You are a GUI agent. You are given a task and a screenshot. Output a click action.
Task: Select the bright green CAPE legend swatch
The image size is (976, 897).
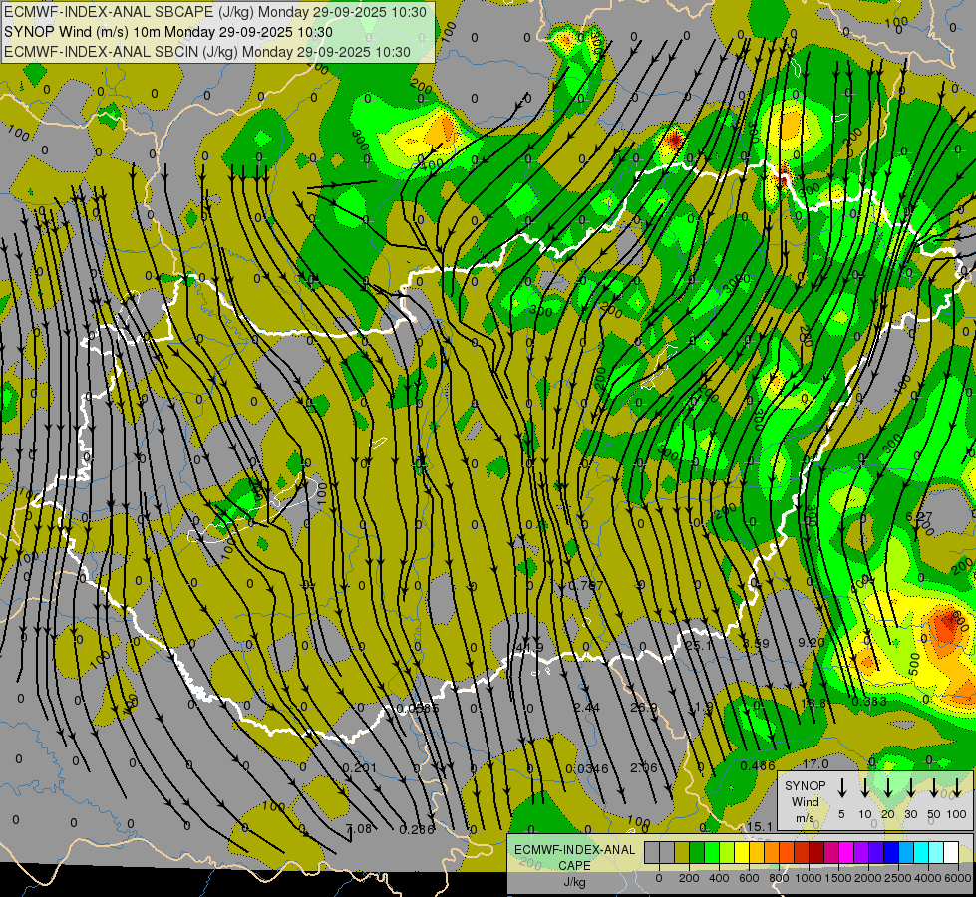(712, 852)
